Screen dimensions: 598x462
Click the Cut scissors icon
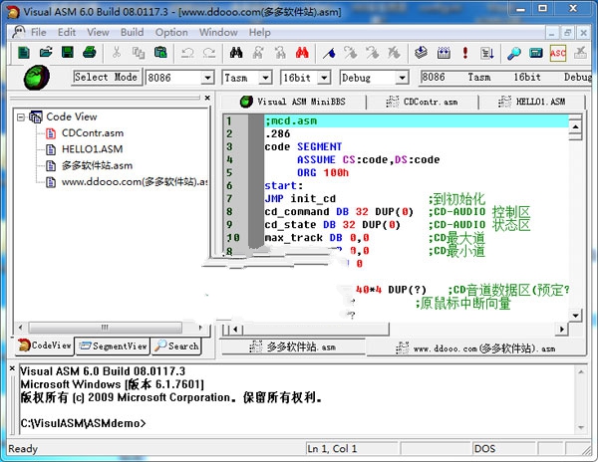pos(117,53)
